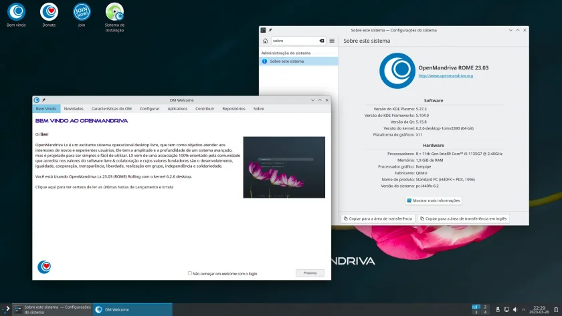
Task: Click the system settings window menu icon
Action: [263, 31]
